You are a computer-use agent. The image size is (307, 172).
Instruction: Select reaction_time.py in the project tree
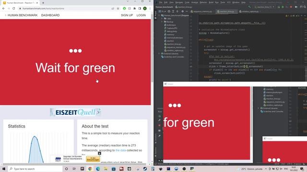coord(173,44)
